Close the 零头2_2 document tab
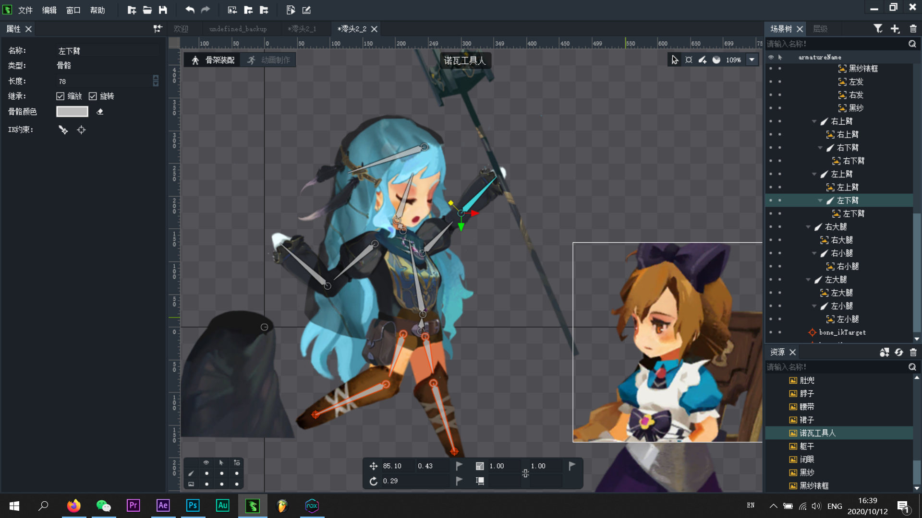The width and height of the screenshot is (922, 518). tap(374, 29)
